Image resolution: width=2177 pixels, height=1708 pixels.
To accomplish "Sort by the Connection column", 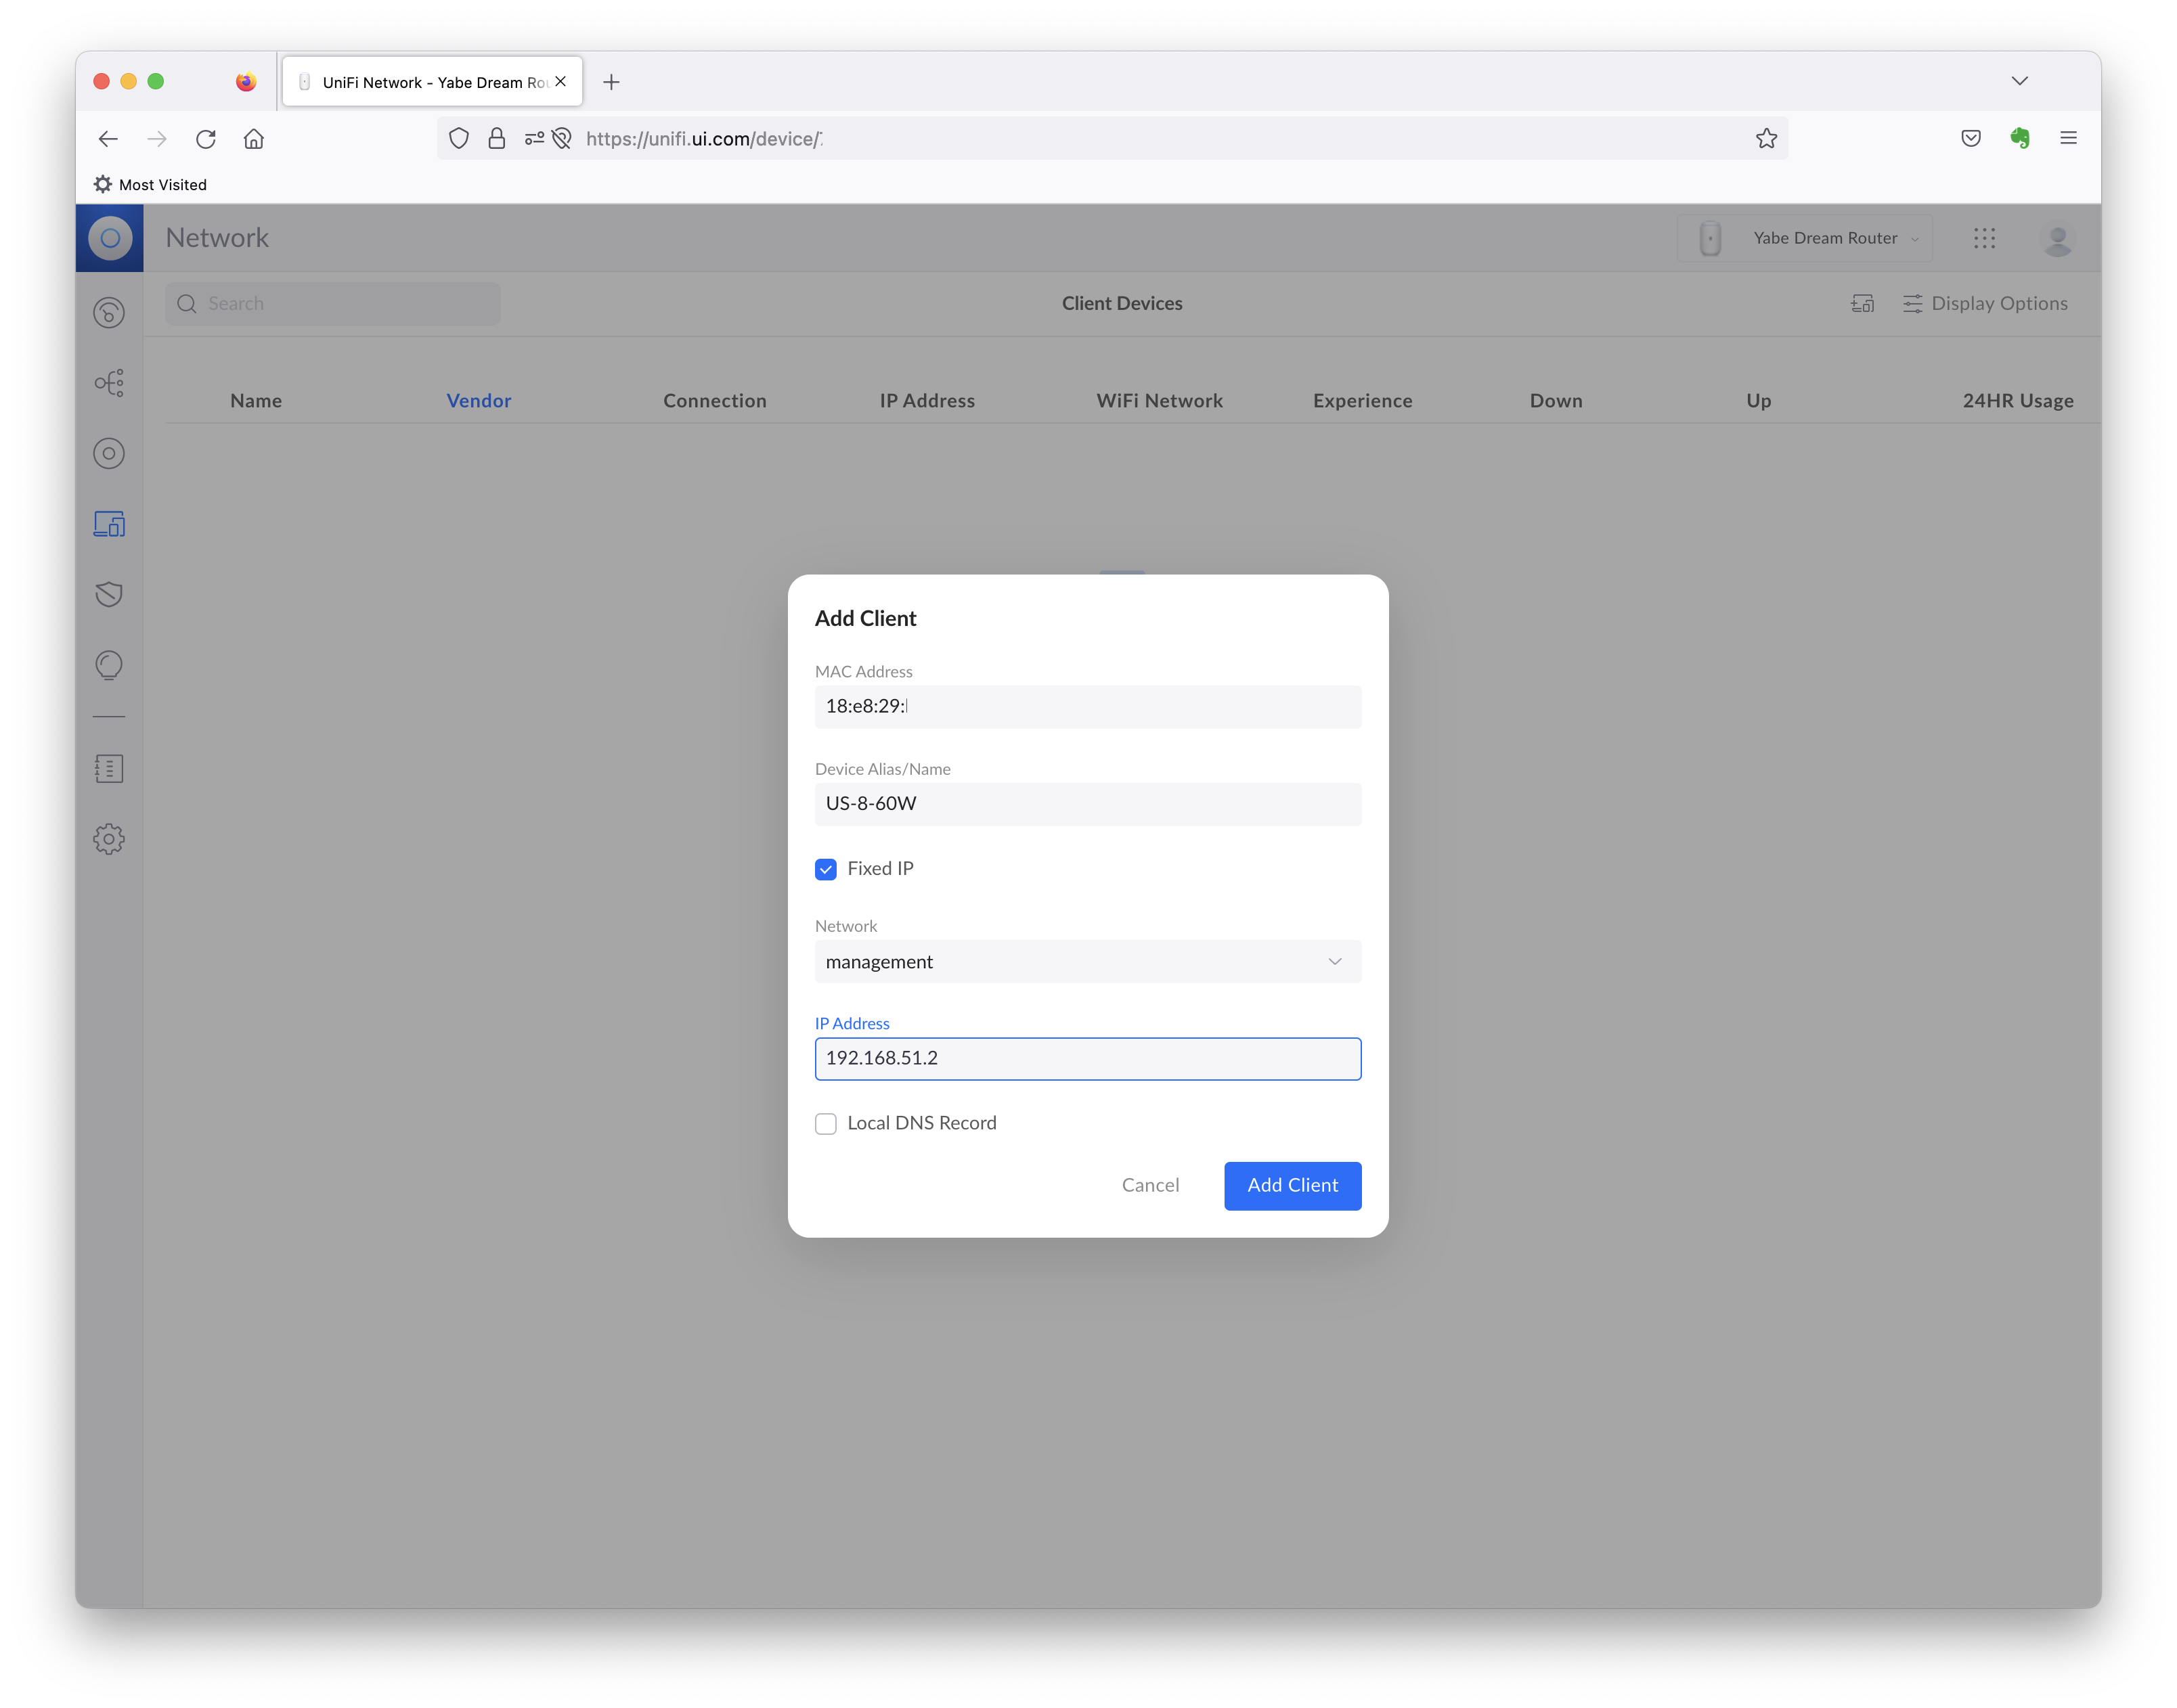I will click(x=716, y=401).
